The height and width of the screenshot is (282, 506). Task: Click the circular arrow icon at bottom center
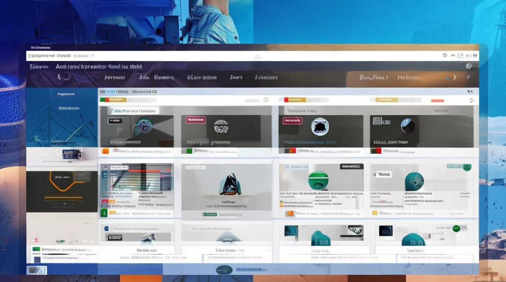224,270
